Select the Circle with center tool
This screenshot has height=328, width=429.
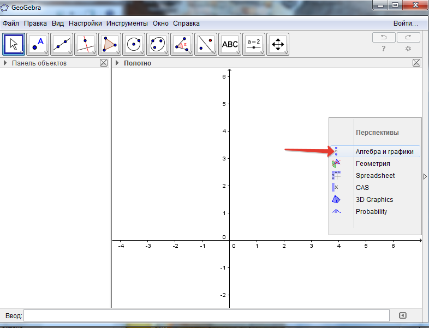coord(134,44)
